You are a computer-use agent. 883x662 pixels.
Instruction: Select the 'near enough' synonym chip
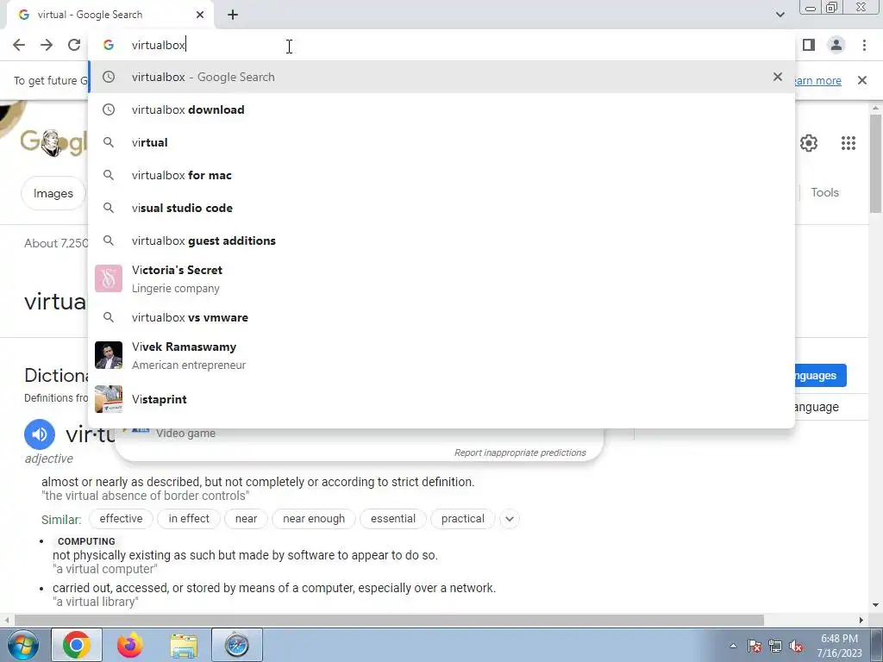click(x=314, y=518)
